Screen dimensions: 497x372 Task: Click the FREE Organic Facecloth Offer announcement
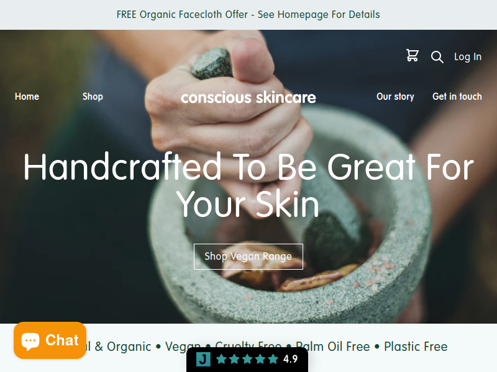[x=248, y=14]
